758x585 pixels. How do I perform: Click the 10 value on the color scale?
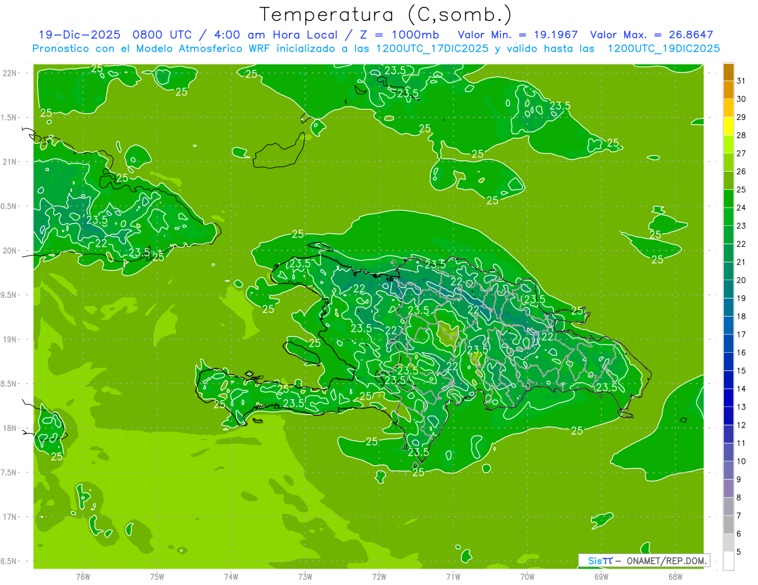[742, 461]
